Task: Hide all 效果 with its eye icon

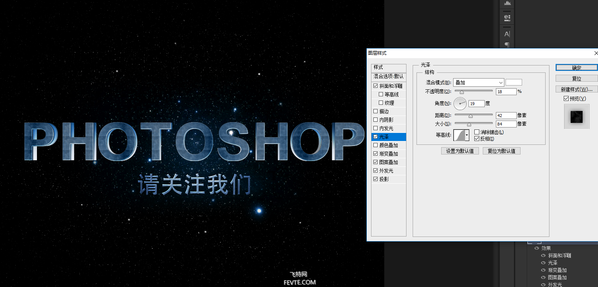Action: [x=536, y=248]
